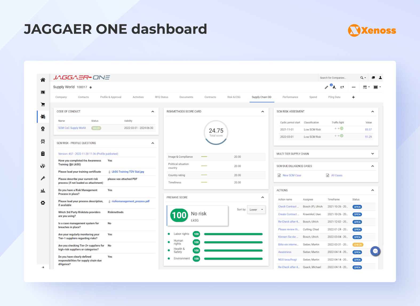420x306 pixels.
Task: Open the NGO beauftragt action link
Action: (287, 260)
